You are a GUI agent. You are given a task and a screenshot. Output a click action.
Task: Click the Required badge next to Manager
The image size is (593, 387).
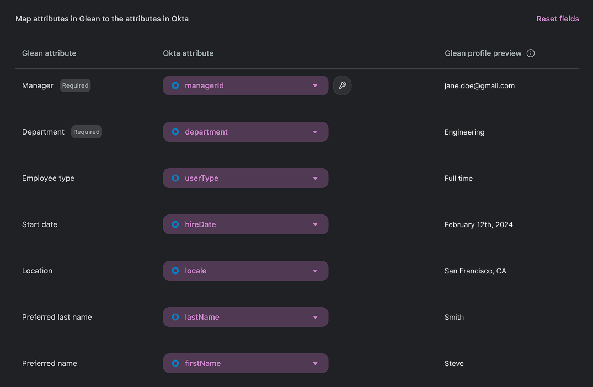[75, 85]
